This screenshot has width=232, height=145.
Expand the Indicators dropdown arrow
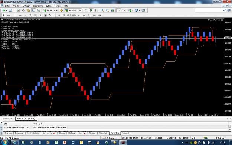click(x=133, y=10)
